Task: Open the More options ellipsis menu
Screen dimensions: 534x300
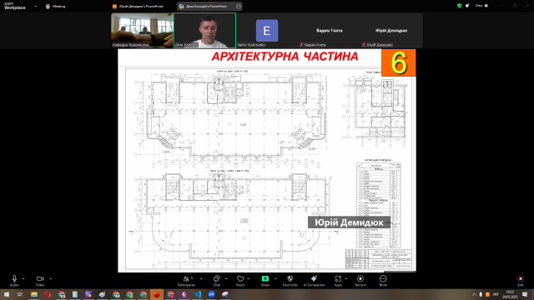Action: [x=383, y=281]
